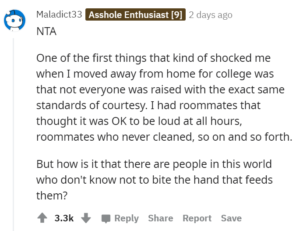Click the paragraph starting 'One of the first things'

click(164, 97)
